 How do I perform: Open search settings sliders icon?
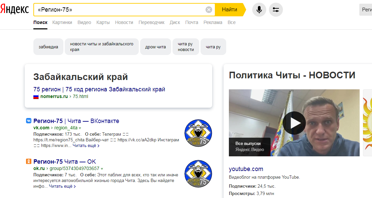[x=276, y=10]
